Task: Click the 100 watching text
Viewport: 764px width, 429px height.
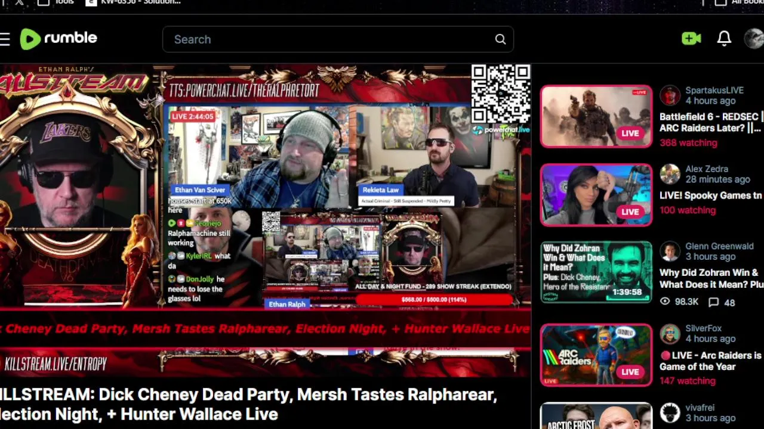Action: click(x=688, y=210)
